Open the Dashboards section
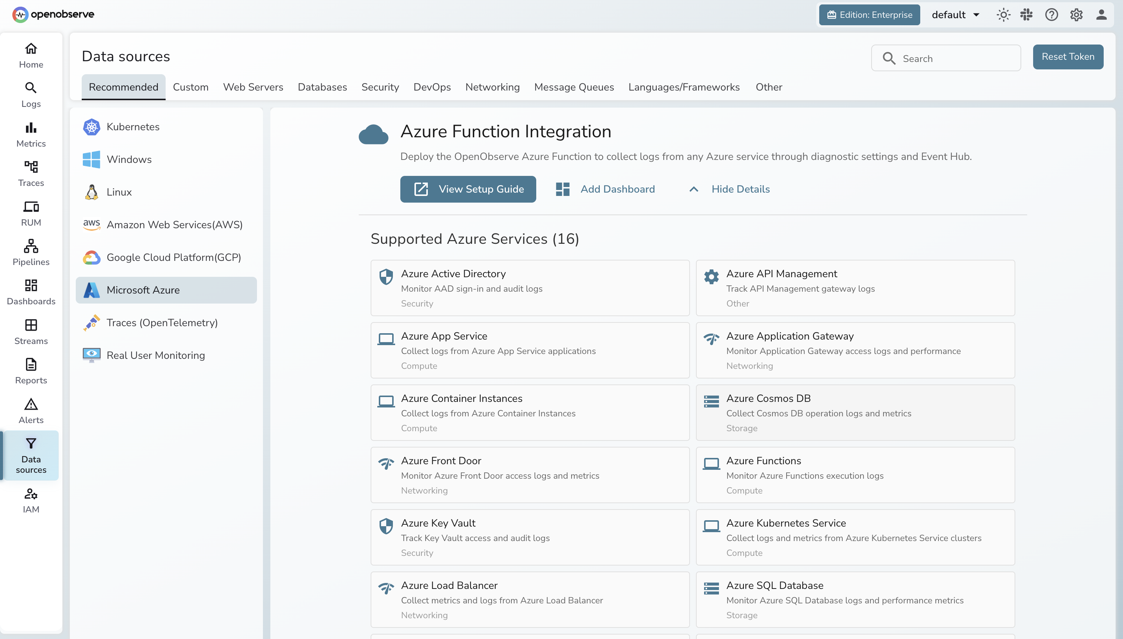1123x639 pixels. coord(30,291)
